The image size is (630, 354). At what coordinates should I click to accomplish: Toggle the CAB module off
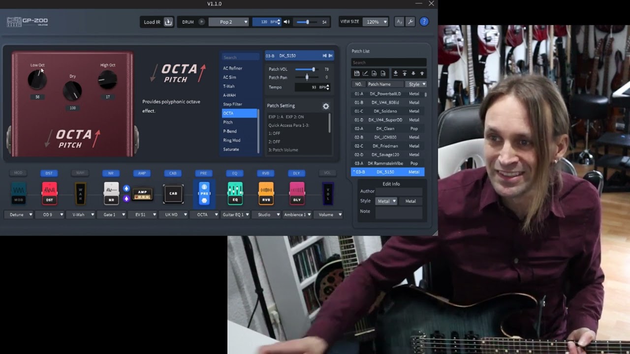[173, 173]
